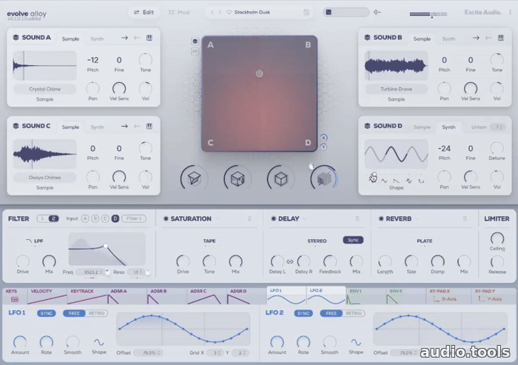Click delay L/R link icon
This screenshot has height=365, width=518.
coord(290,261)
